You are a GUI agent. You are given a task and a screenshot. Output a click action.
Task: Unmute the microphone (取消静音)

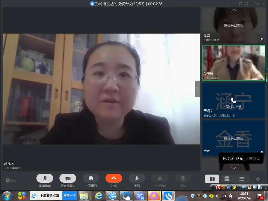tap(45, 178)
